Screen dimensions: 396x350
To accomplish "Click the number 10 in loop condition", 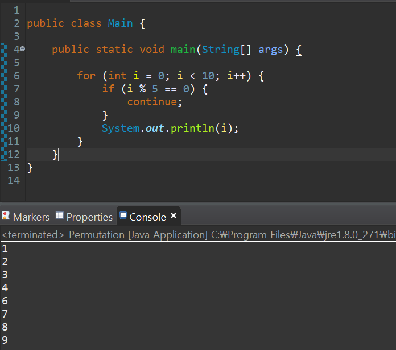I will pos(208,75).
